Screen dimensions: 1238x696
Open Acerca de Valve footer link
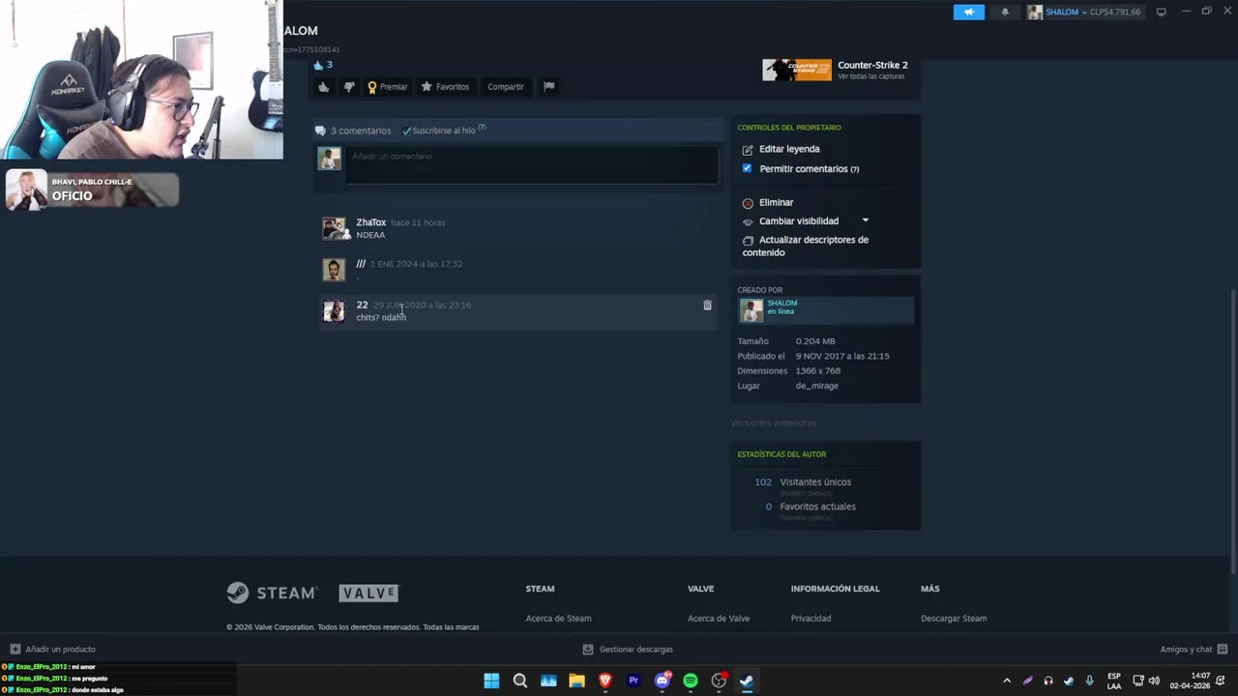click(x=719, y=619)
